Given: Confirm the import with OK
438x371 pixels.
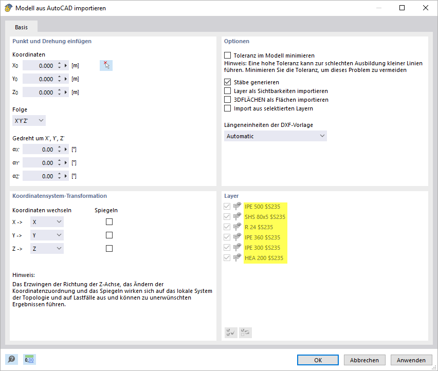Looking at the screenshot, I should [318, 360].
